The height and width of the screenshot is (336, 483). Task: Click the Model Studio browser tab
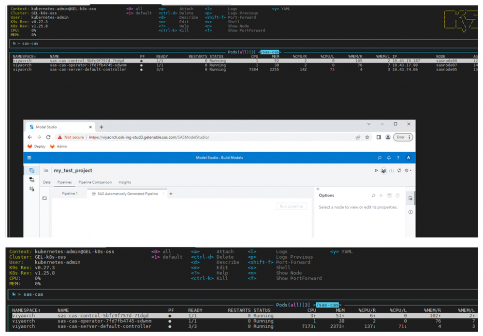click(x=60, y=127)
